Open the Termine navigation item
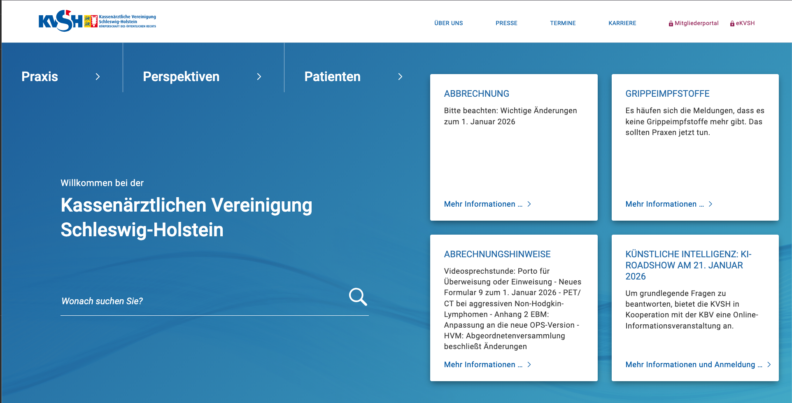This screenshot has height=403, width=792. [563, 23]
